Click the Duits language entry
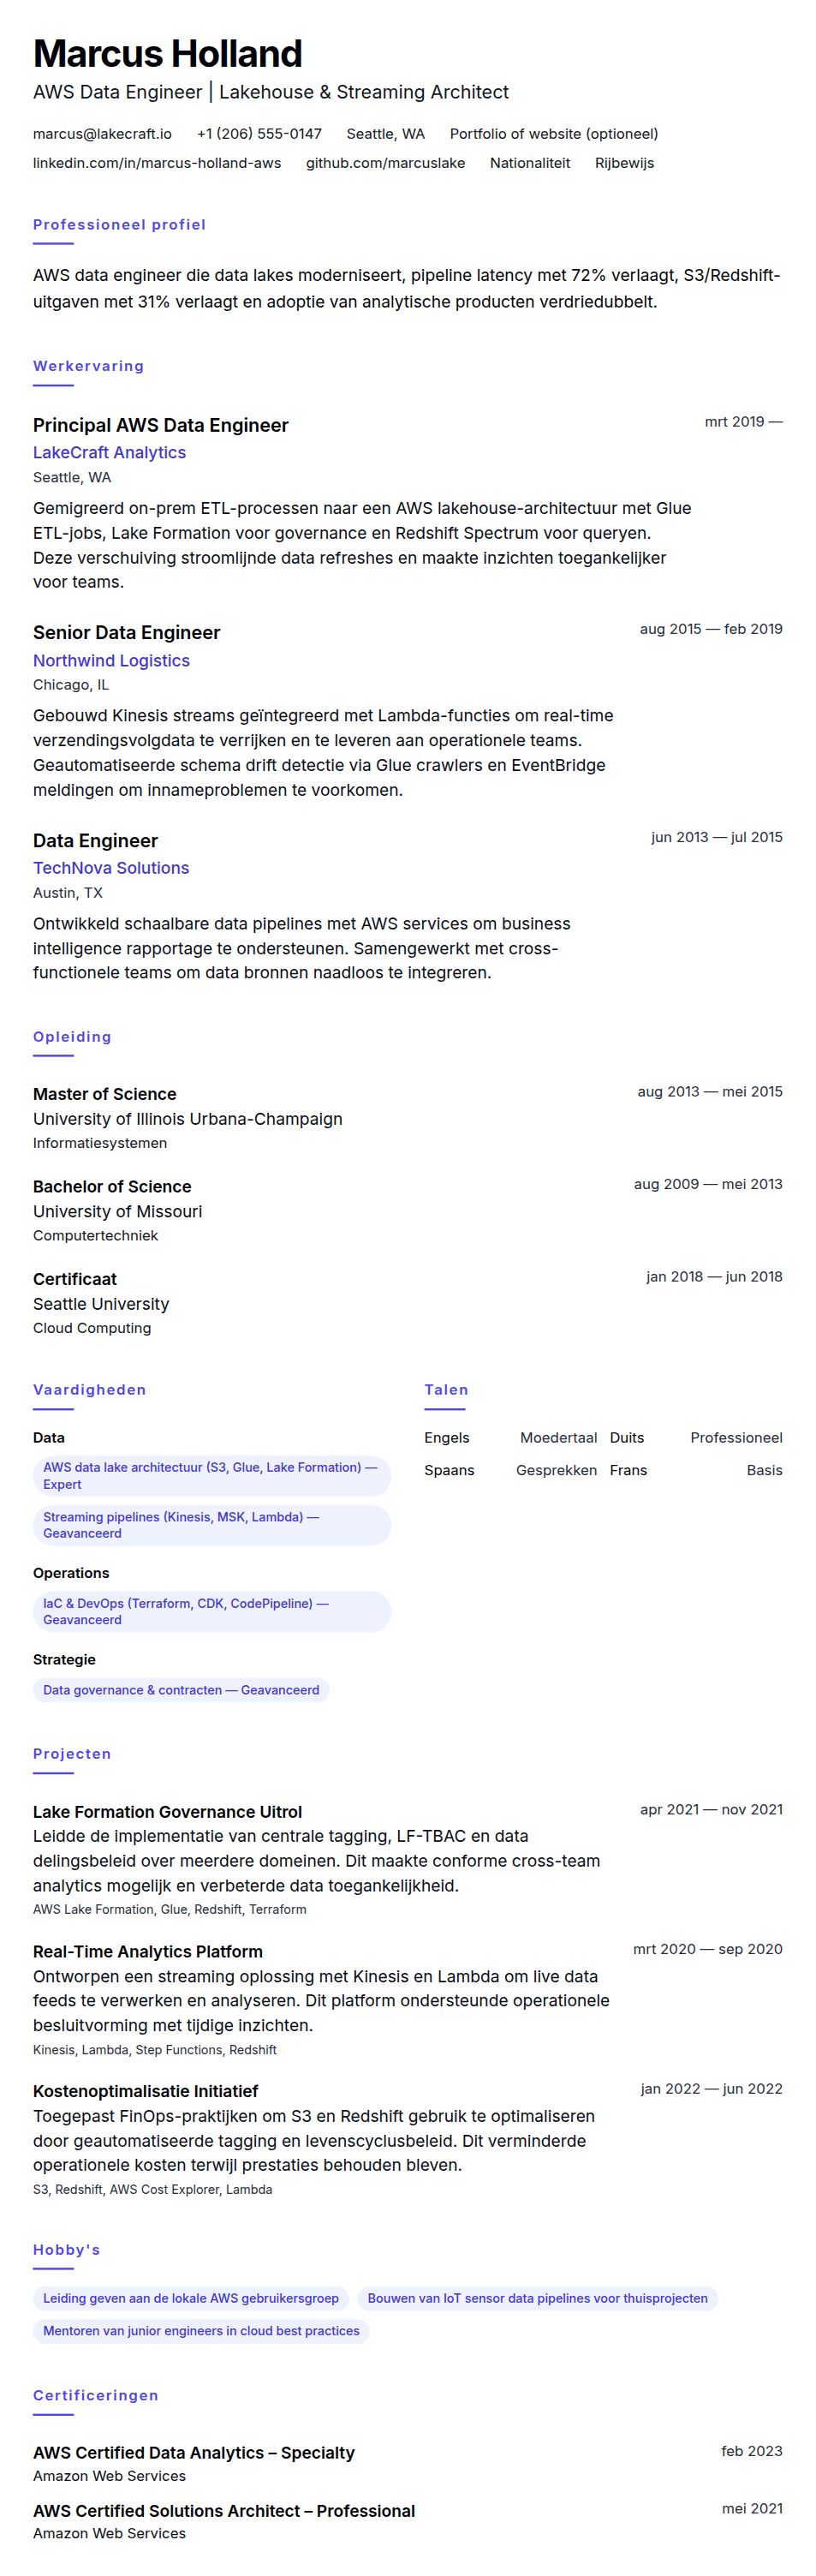Image resolution: width=816 pixels, height=2576 pixels. click(x=627, y=1437)
